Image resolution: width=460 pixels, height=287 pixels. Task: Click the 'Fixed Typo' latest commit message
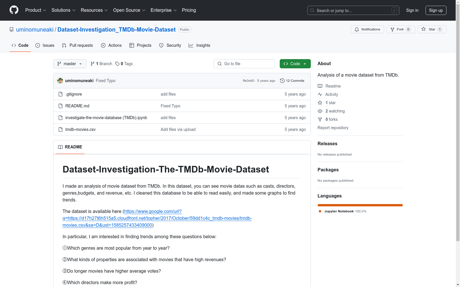[106, 81]
